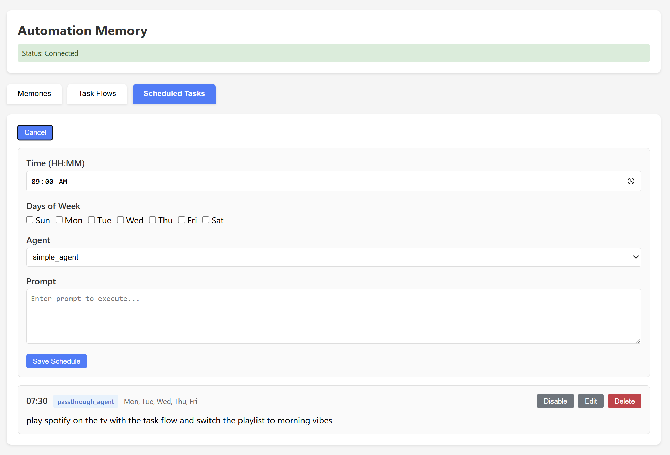Image resolution: width=670 pixels, height=455 pixels.
Task: Focus the Time field showing 09:00 AM
Action: coord(334,182)
